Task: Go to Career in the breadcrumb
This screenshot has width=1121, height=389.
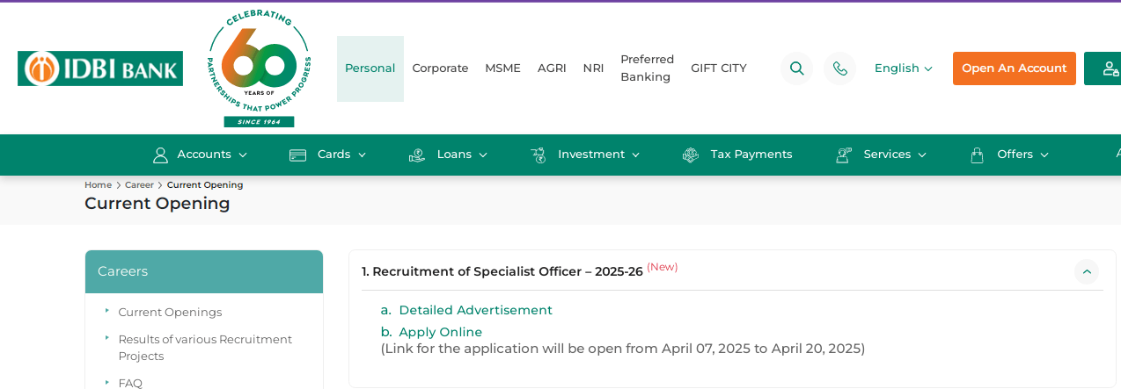Action: (139, 185)
